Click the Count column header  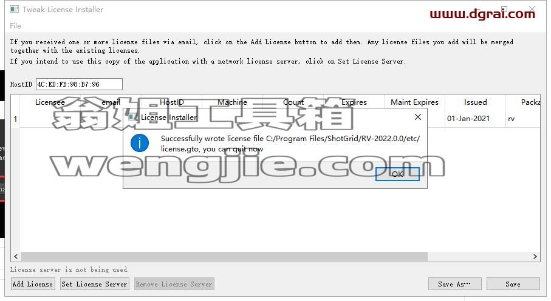293,102
